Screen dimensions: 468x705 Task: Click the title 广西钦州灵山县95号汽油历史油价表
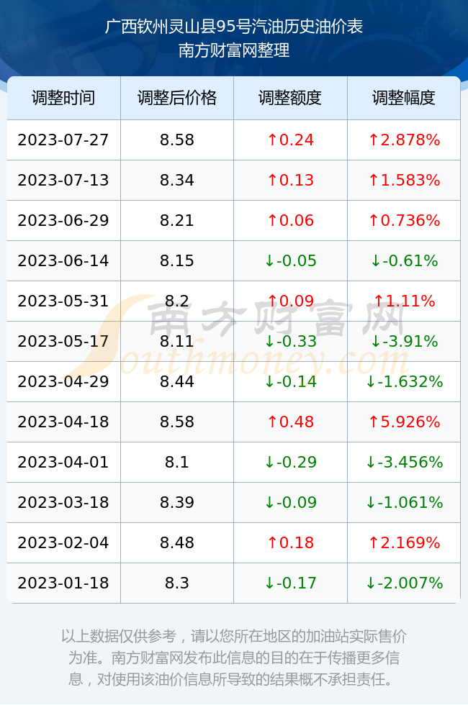click(x=234, y=27)
